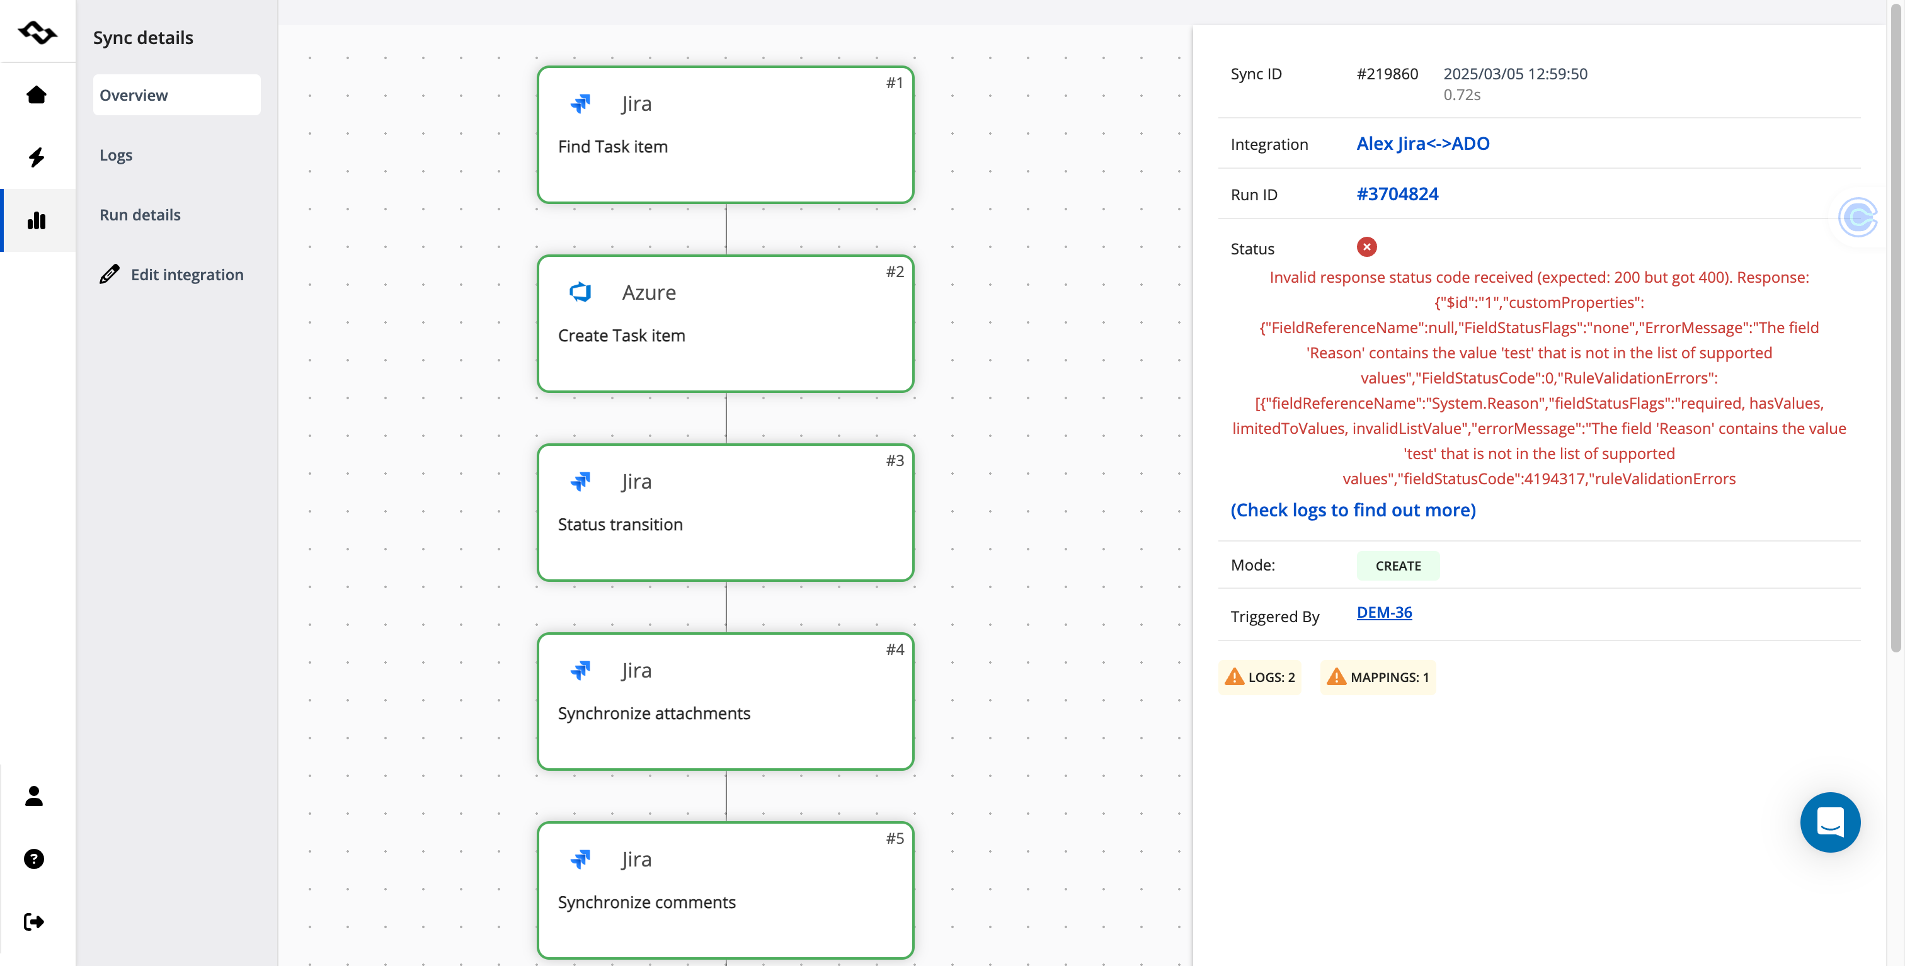This screenshot has height=966, width=1905.
Task: Click the pencil icon next to Edit integration
Action: coord(110,274)
